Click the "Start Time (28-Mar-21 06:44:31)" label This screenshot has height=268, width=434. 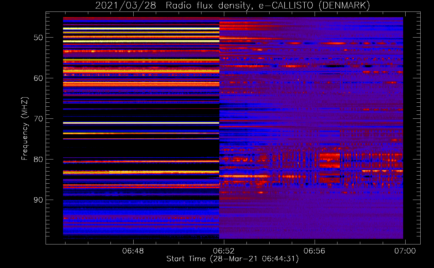(233, 259)
